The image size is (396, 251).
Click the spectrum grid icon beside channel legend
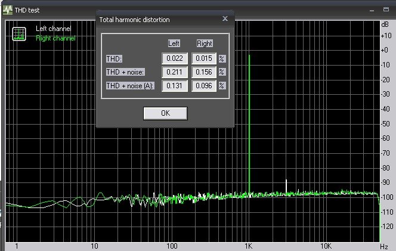tap(19, 34)
